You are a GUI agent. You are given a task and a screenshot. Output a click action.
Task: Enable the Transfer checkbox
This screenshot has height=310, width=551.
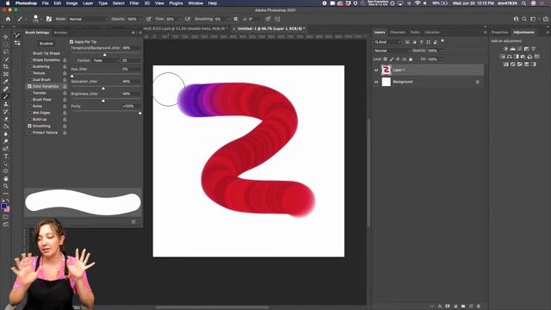tap(29, 93)
